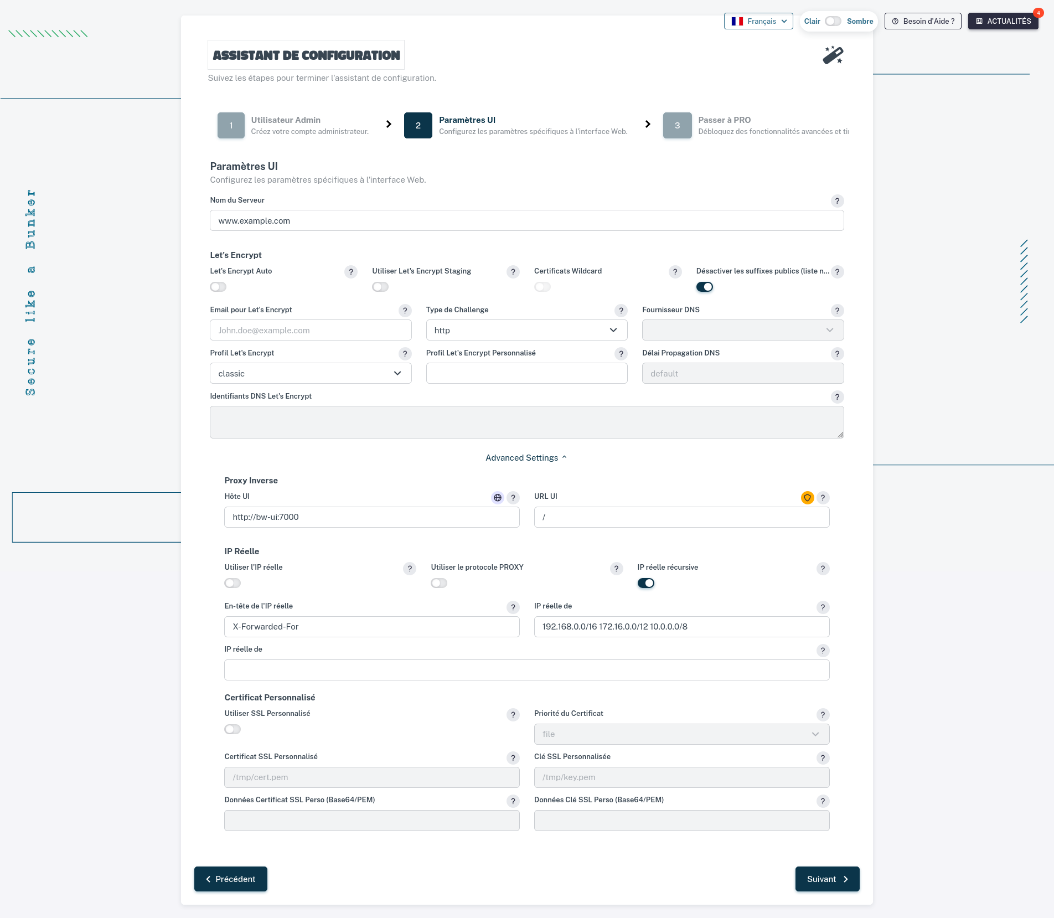Open help for Utiliser SSL Personnalisé

tap(513, 715)
